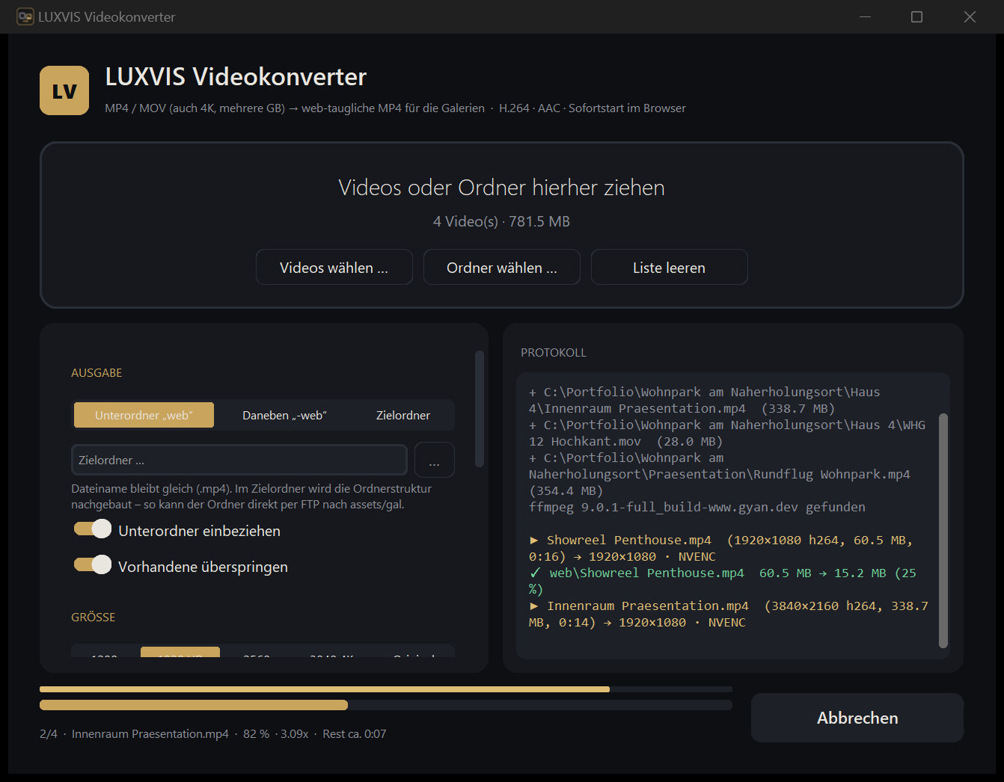Click the settings panel scrollbar
Screen dimensions: 1004x782
point(480,409)
